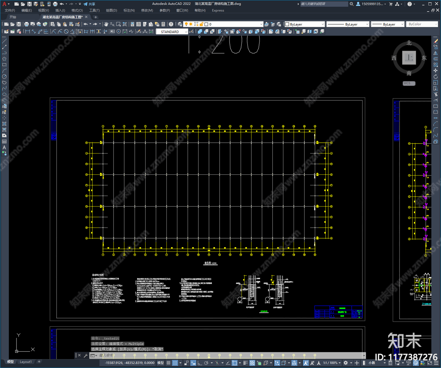Image resolution: width=441 pixels, height=368 pixels.
Task: Click the Plot print icon
Action: 26,24
